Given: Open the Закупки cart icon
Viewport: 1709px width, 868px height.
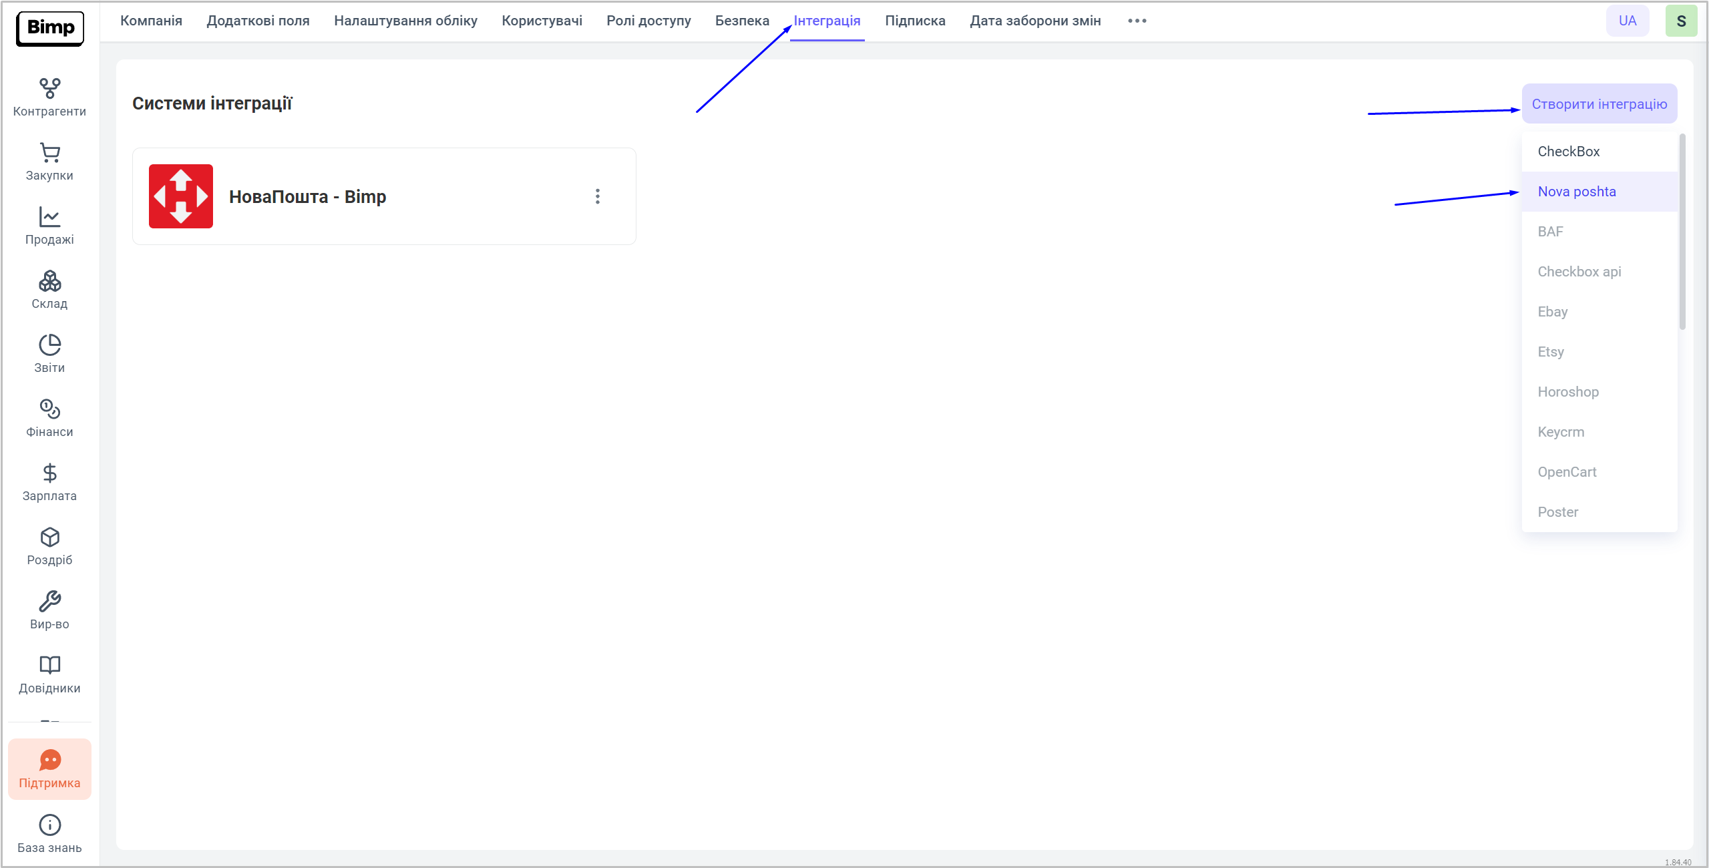Looking at the screenshot, I should [49, 162].
